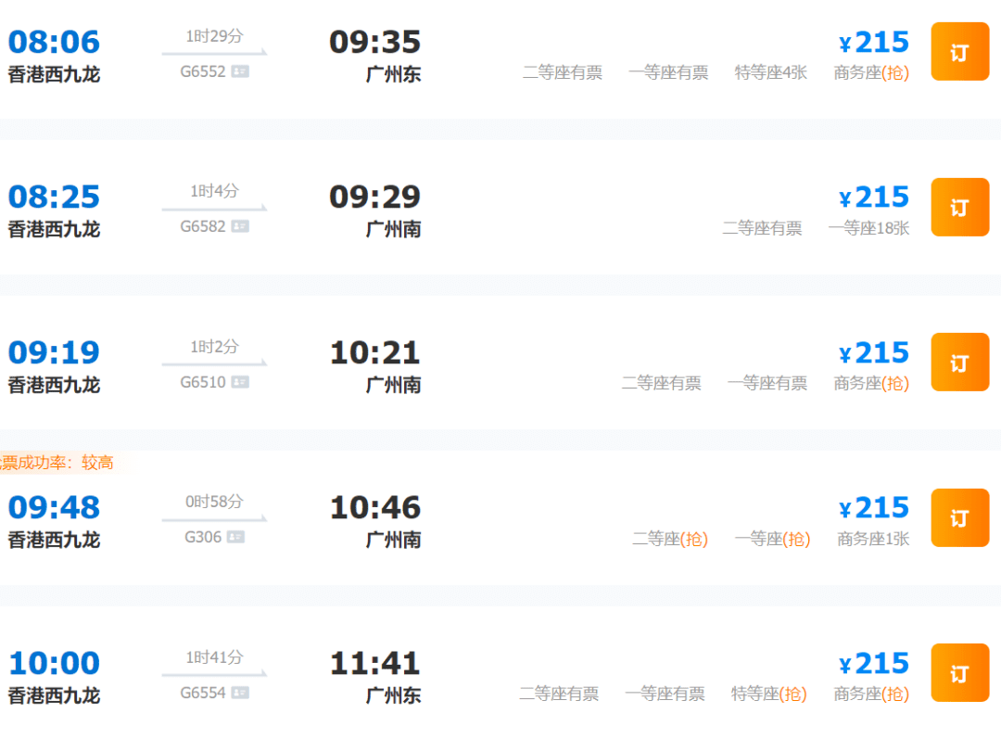
Task: Choose 商务座(抢) for train G6552
Action: (x=871, y=72)
